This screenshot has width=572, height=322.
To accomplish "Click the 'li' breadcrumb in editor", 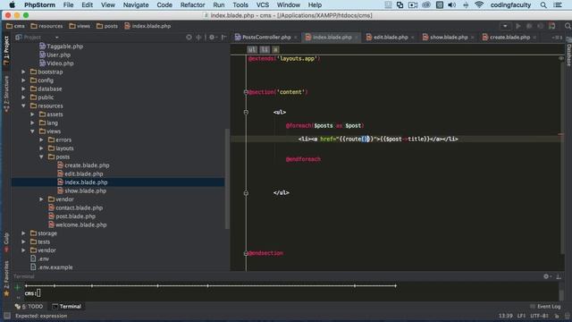I will point(265,50).
